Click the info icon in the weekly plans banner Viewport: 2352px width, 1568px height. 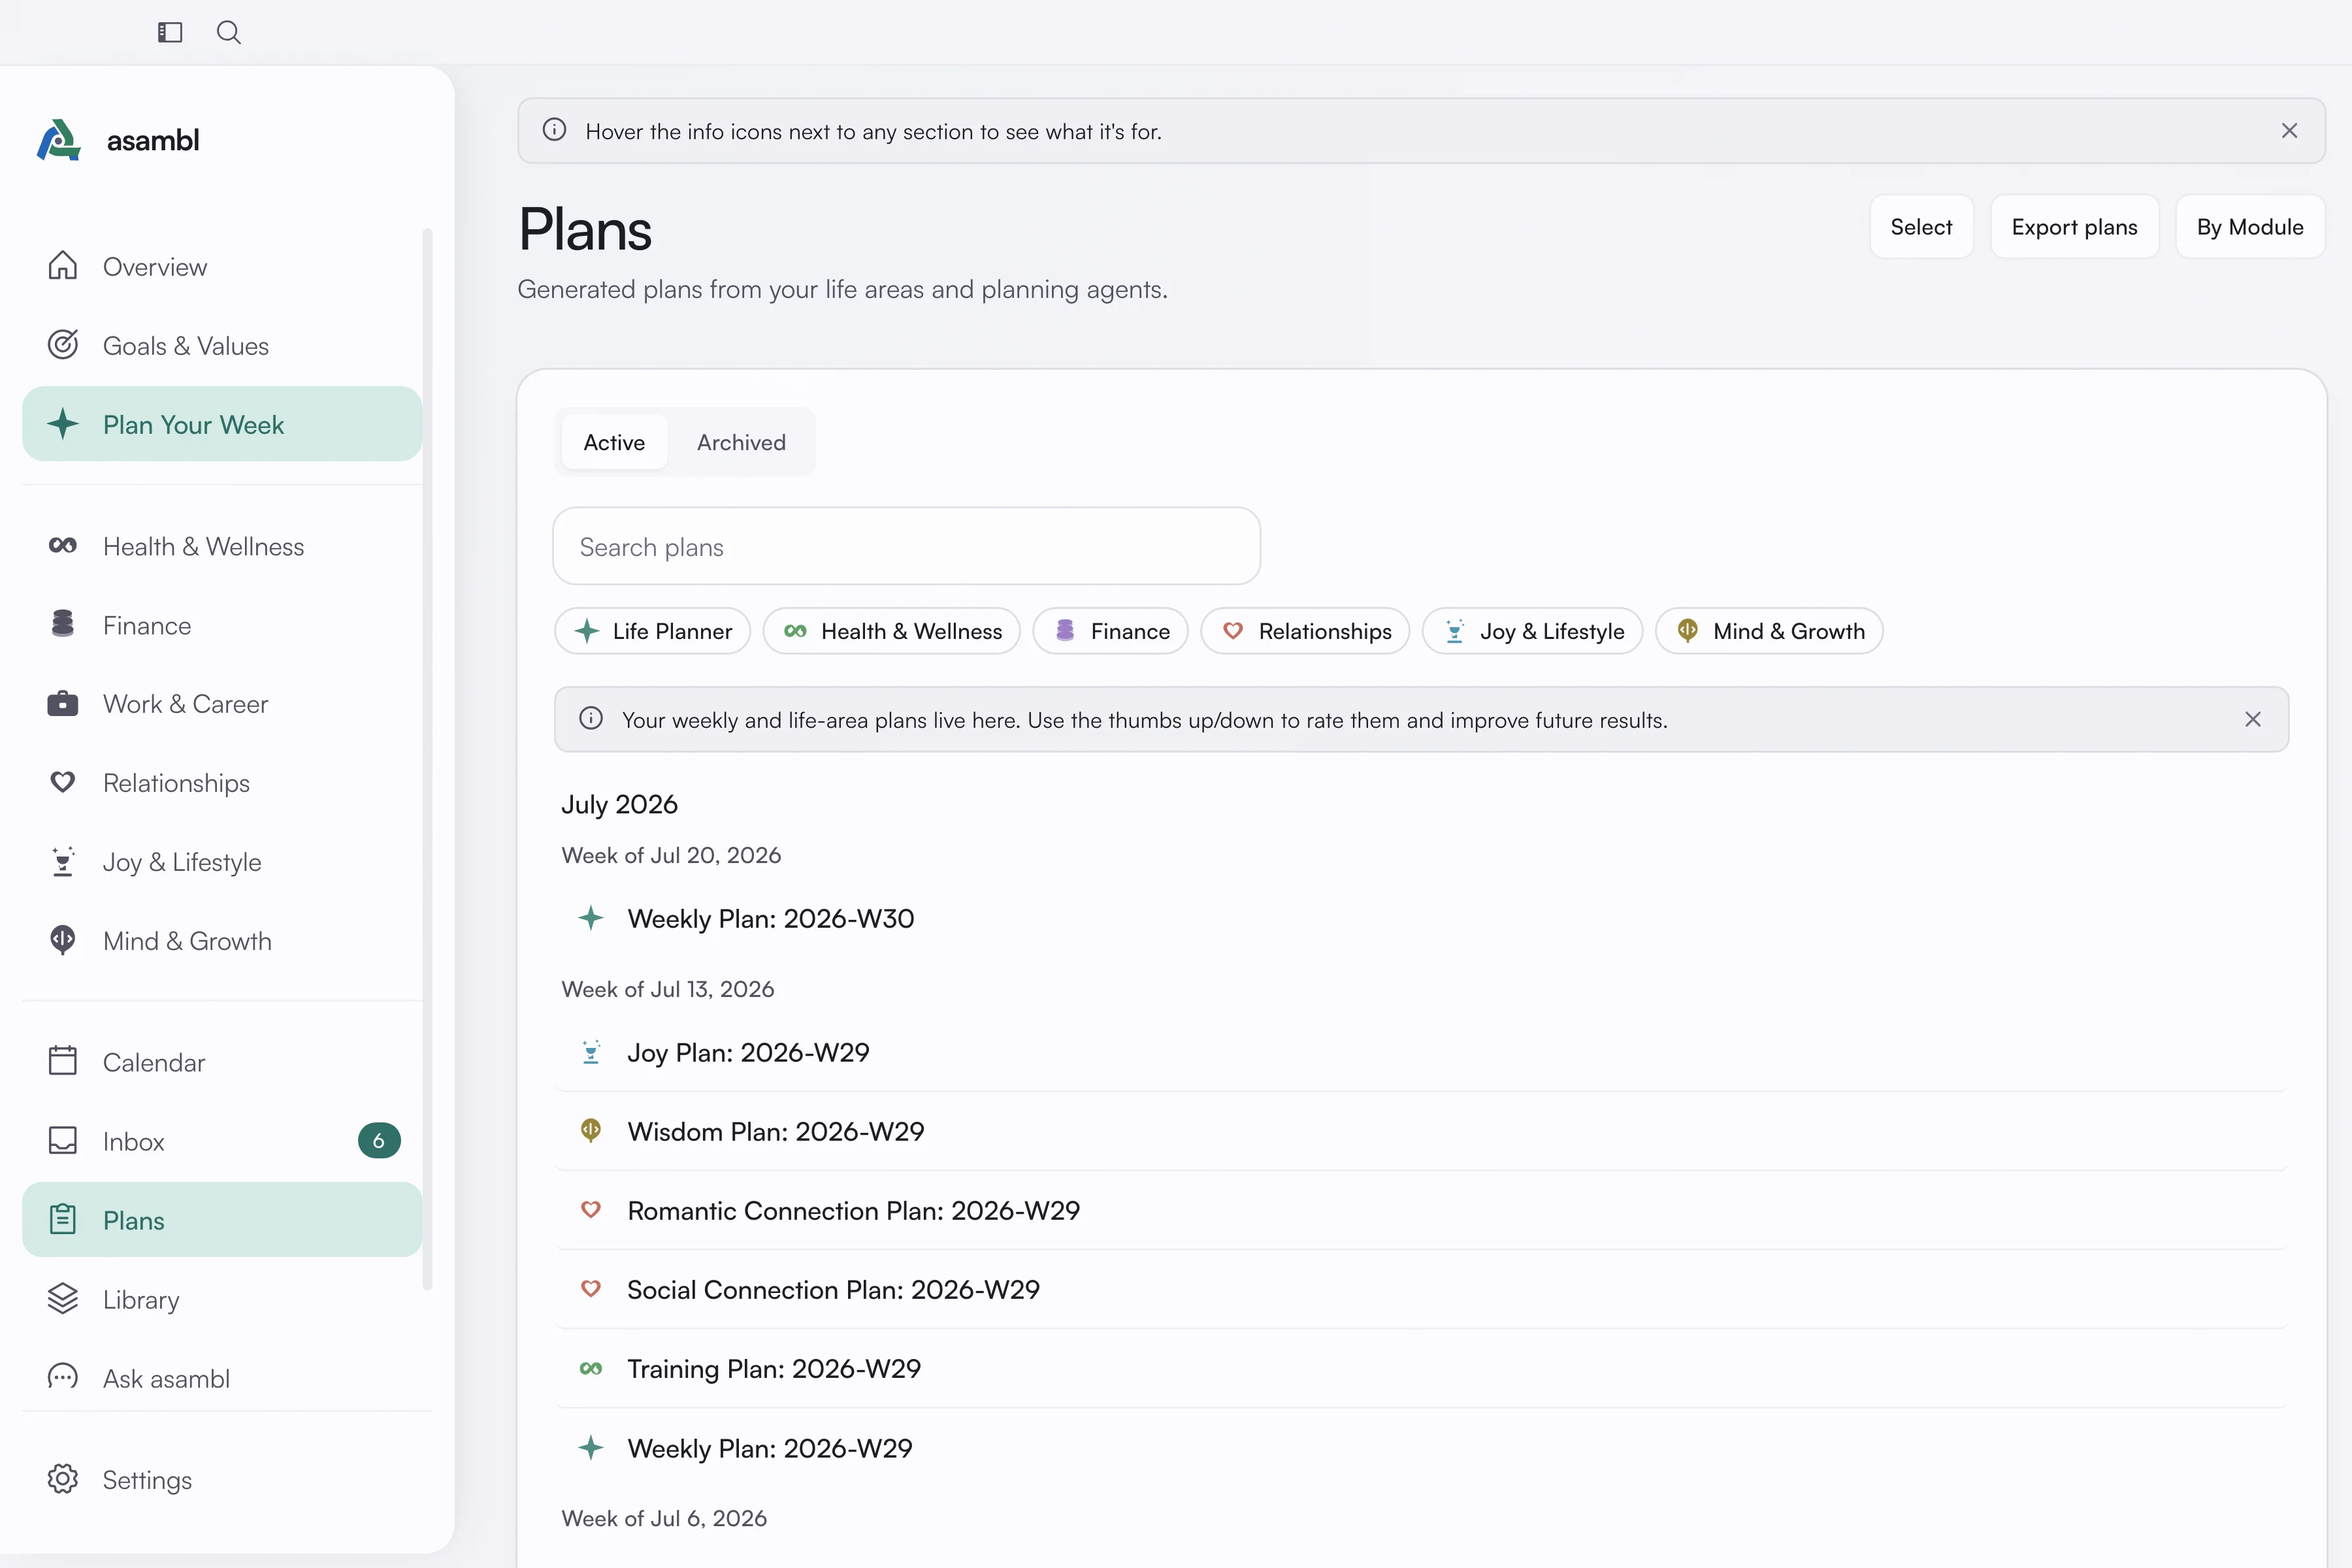591,719
